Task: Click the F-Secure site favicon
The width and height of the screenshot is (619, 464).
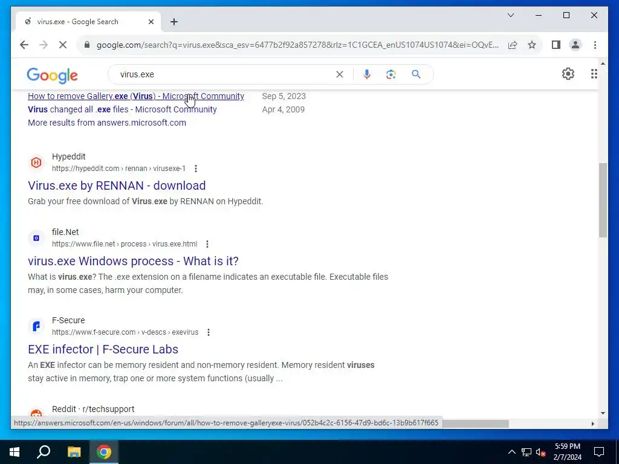Action: pos(36,326)
